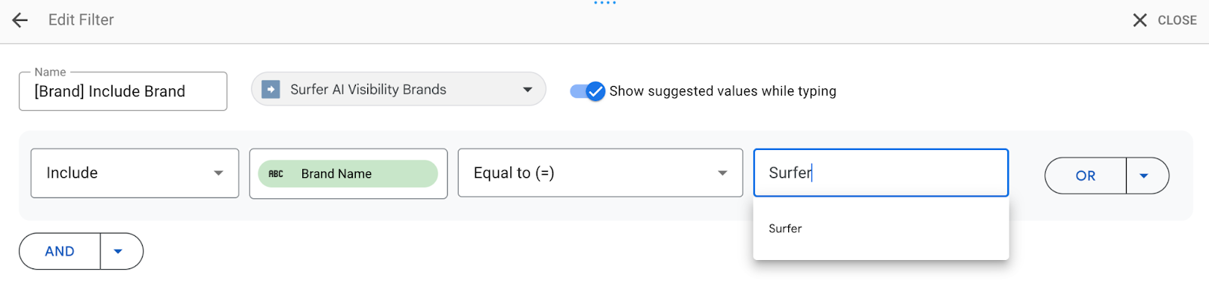
Task: Click the drag handle dots at top
Action: click(x=604, y=3)
